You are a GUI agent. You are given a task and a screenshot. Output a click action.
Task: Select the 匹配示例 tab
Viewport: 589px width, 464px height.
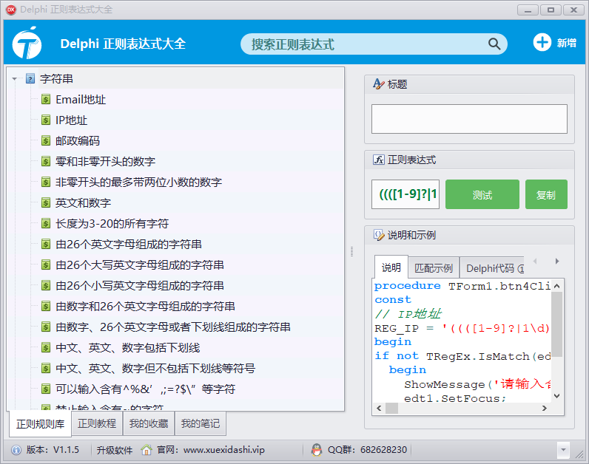434,268
